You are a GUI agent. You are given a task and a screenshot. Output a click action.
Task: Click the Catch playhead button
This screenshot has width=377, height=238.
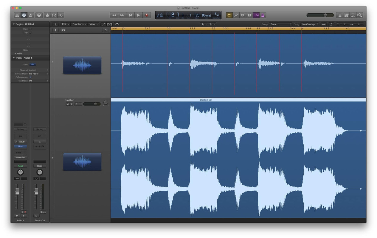coord(117,24)
